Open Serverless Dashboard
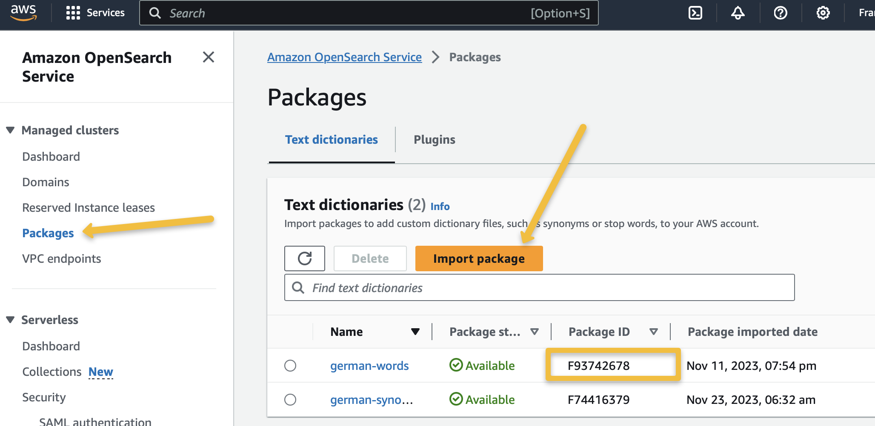The image size is (875, 426). tap(51, 346)
